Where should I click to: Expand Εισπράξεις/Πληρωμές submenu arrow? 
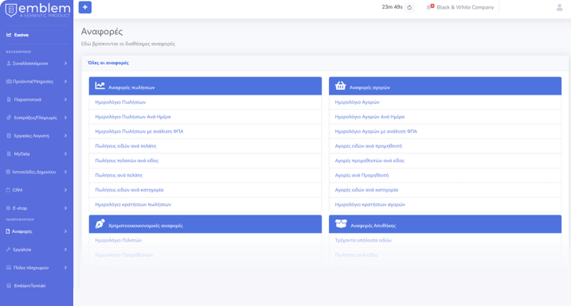pos(65,118)
